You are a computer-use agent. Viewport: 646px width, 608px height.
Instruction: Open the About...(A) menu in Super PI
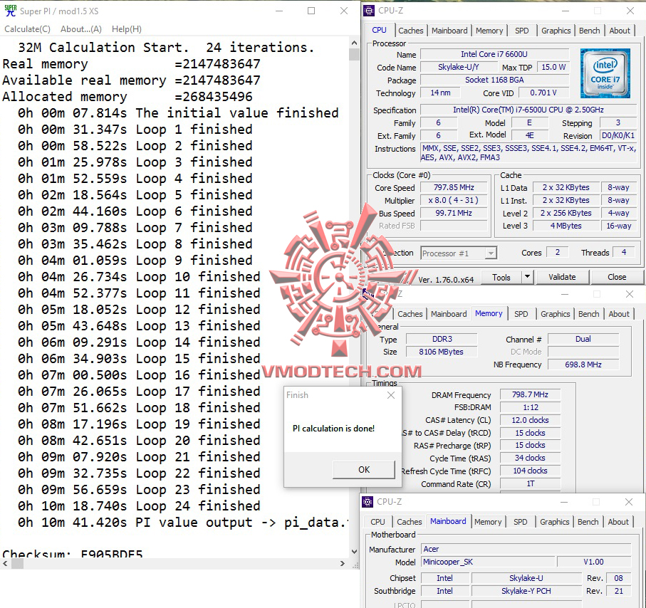pos(80,29)
